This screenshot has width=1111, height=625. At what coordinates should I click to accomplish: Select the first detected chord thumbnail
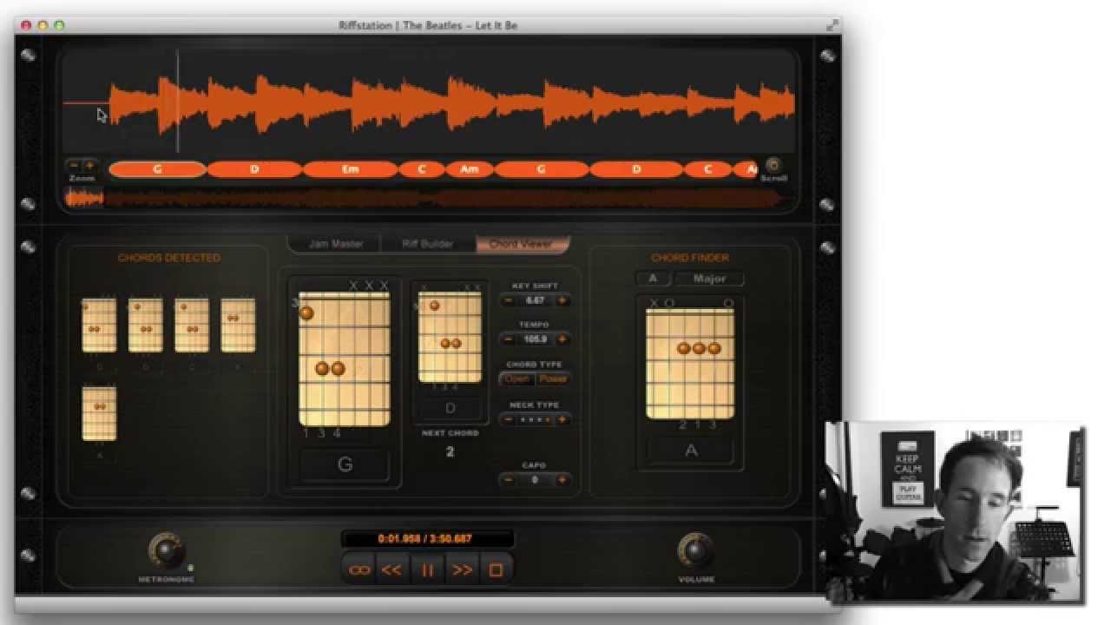(99, 326)
